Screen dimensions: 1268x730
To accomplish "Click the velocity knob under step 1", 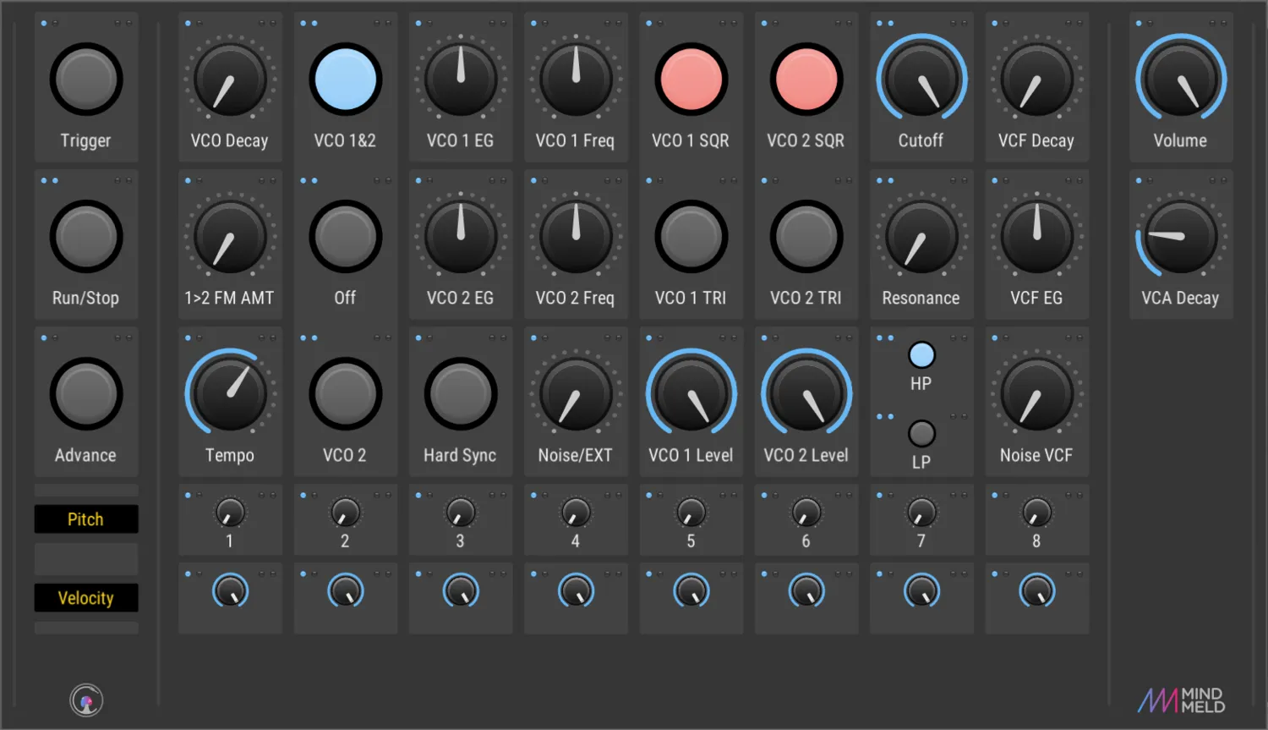I will click(230, 590).
